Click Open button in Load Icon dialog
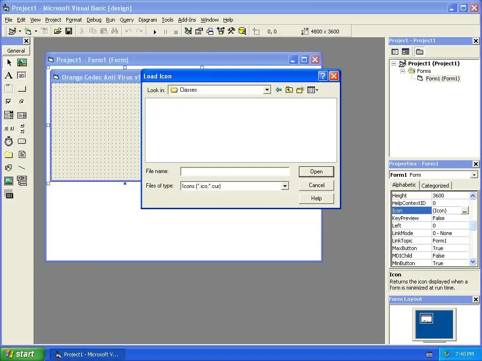 click(316, 172)
